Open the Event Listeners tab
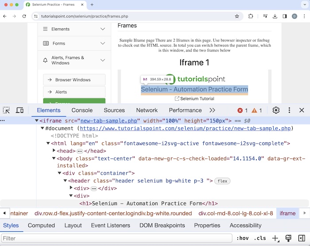Viewport: 310px width, 246px height. [x=111, y=225]
